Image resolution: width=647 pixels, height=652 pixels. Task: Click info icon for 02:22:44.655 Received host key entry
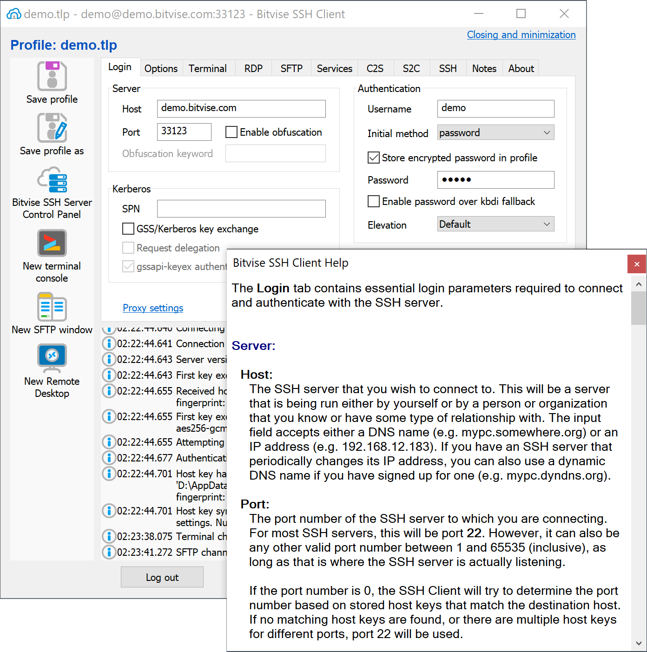tap(109, 391)
